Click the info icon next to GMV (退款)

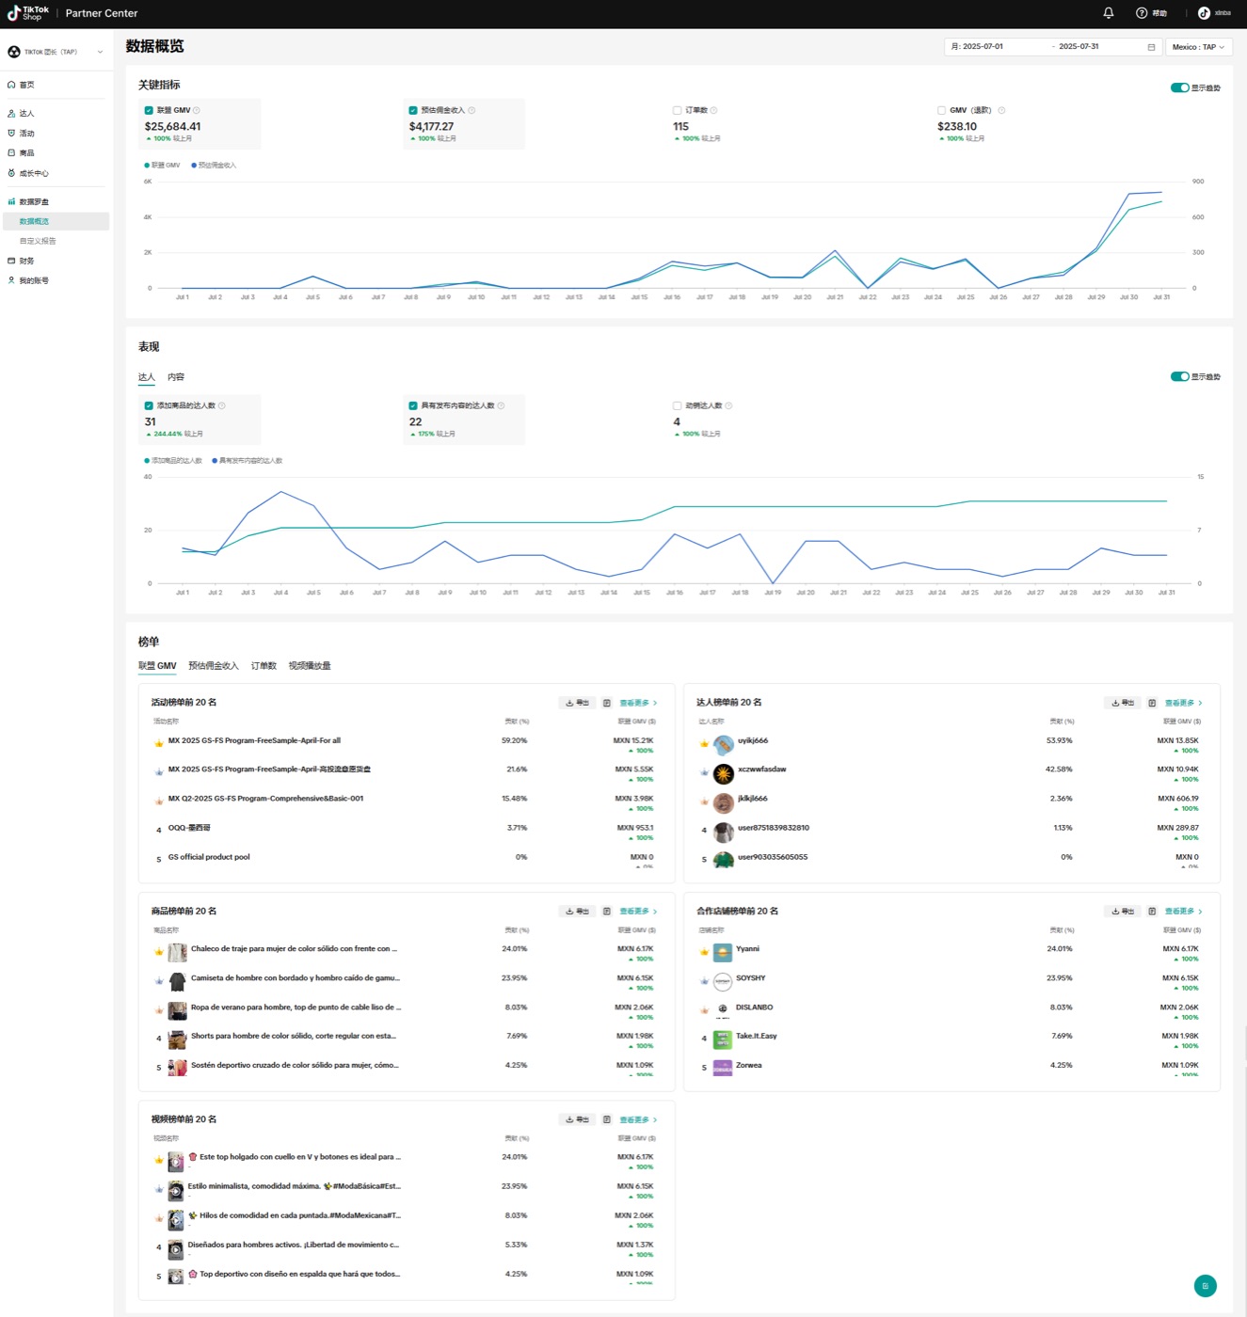(x=1001, y=110)
